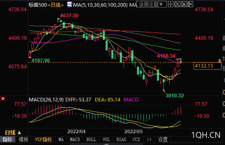
Task: Click the MACD(26,12,9) indicator label
Action: (46, 100)
